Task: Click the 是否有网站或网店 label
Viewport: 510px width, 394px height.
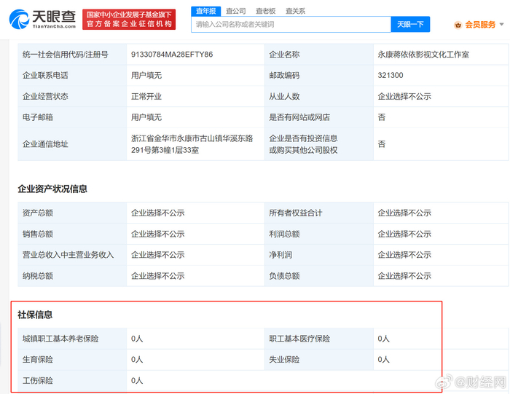Action: tap(299, 117)
